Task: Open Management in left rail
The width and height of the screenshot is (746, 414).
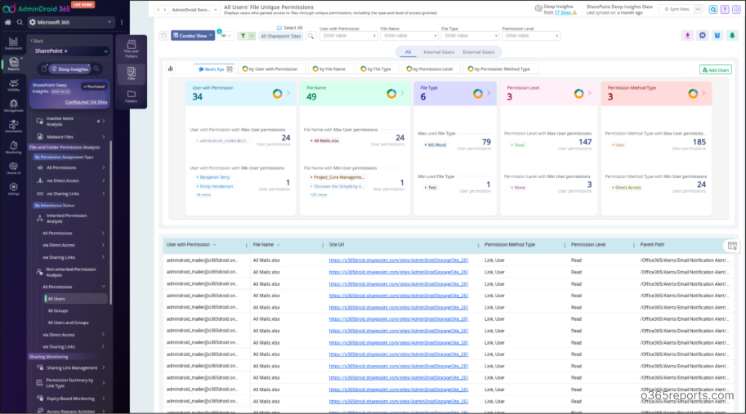Action: [x=13, y=105]
